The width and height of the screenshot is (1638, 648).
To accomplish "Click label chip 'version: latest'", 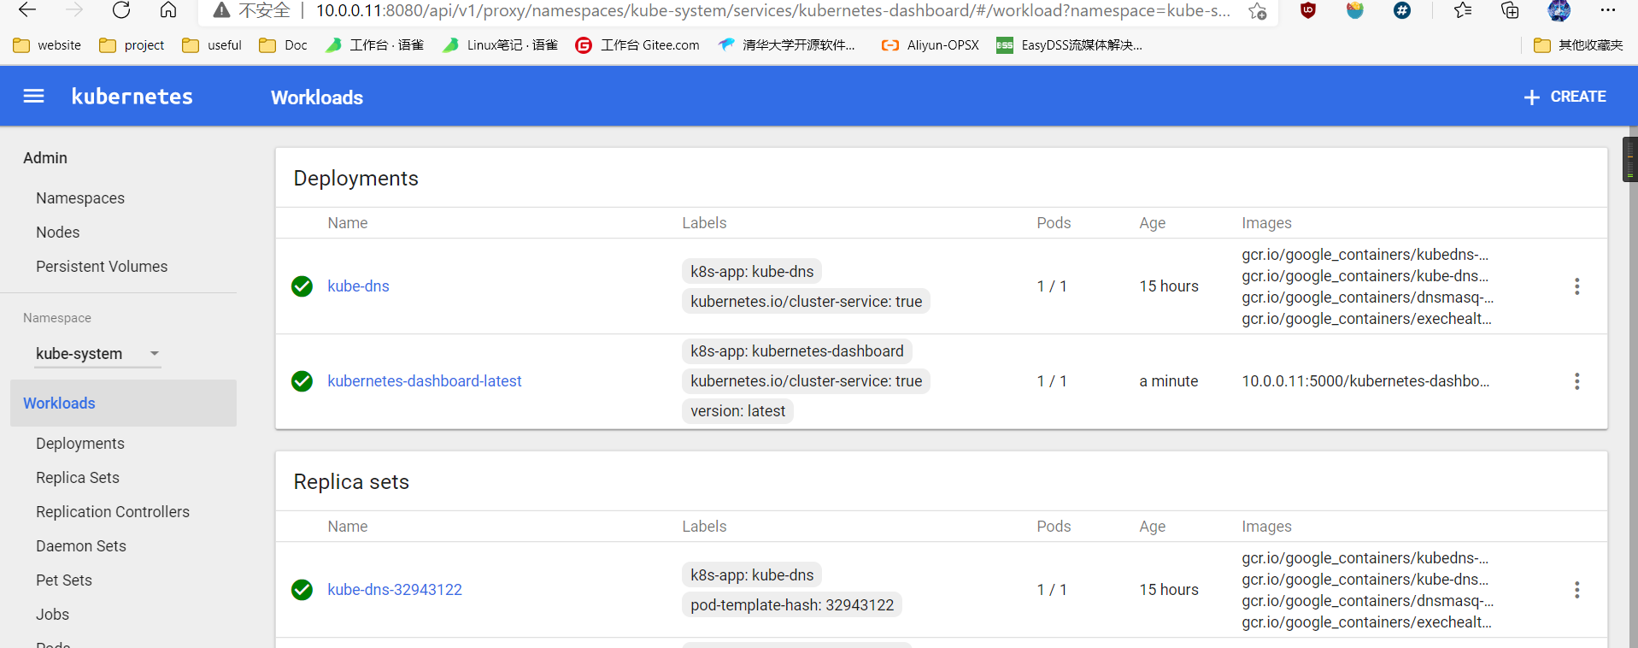I will point(737,411).
